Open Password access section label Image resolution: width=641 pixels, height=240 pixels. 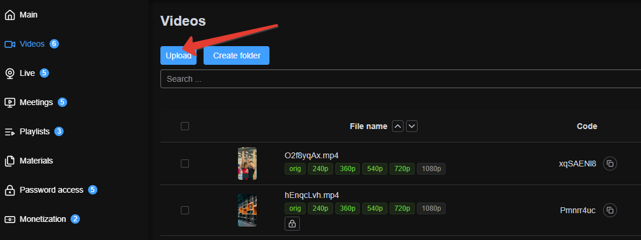pos(51,190)
